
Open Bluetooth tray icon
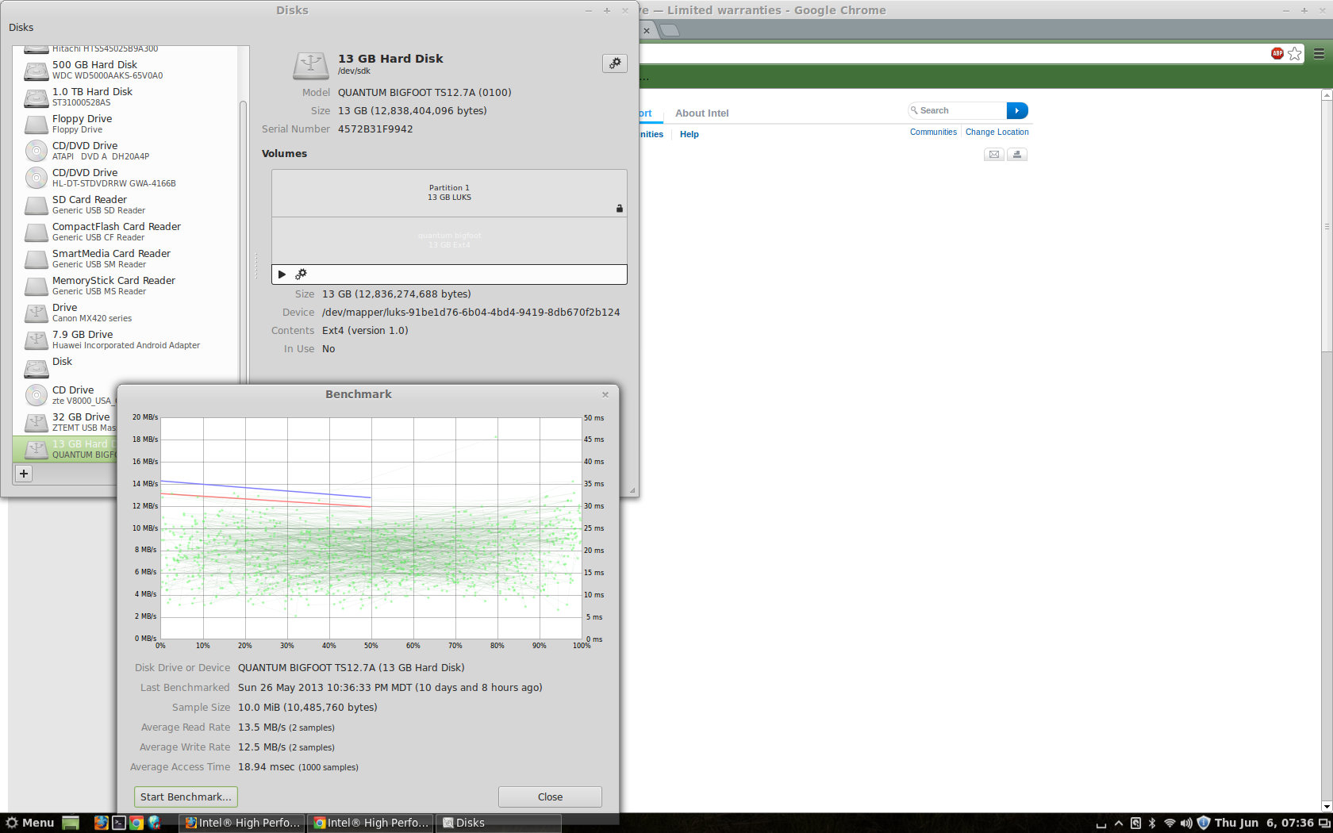(1152, 823)
